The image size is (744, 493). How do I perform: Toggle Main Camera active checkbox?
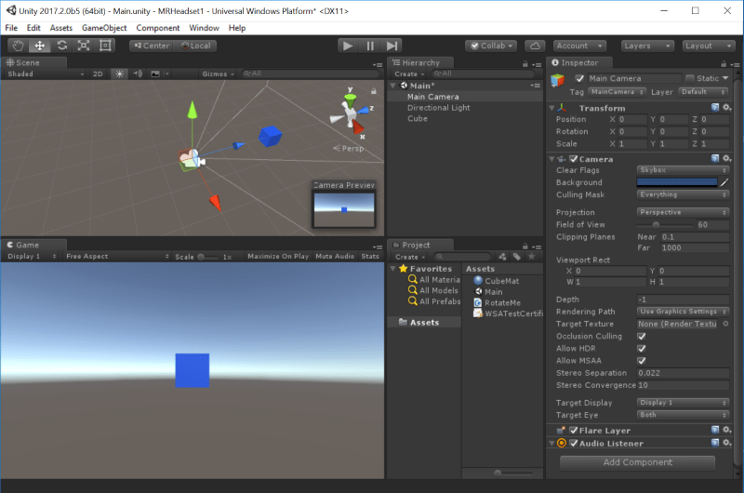coord(579,78)
